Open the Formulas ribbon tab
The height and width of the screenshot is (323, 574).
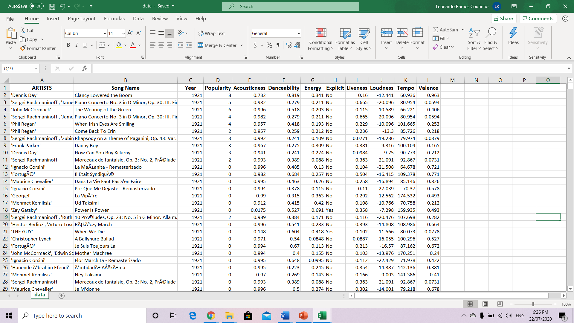click(x=114, y=19)
